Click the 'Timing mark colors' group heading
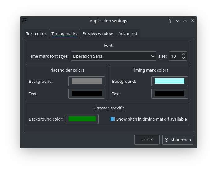 click(150, 70)
